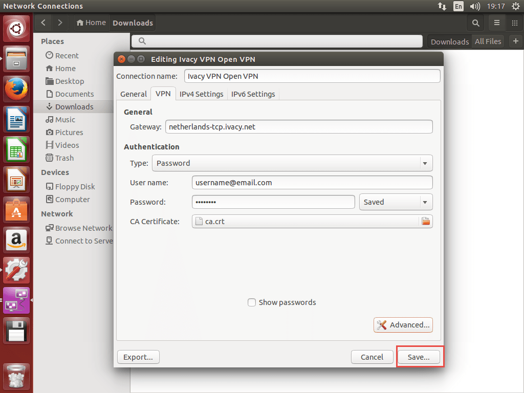Open LibreOffice Impress launcher icon
The width and height of the screenshot is (524, 393).
tap(16, 180)
